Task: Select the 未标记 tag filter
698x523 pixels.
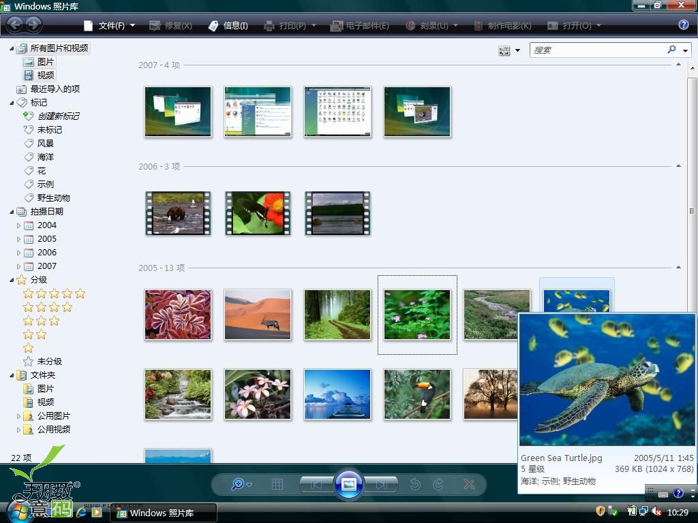Action: coord(43,130)
